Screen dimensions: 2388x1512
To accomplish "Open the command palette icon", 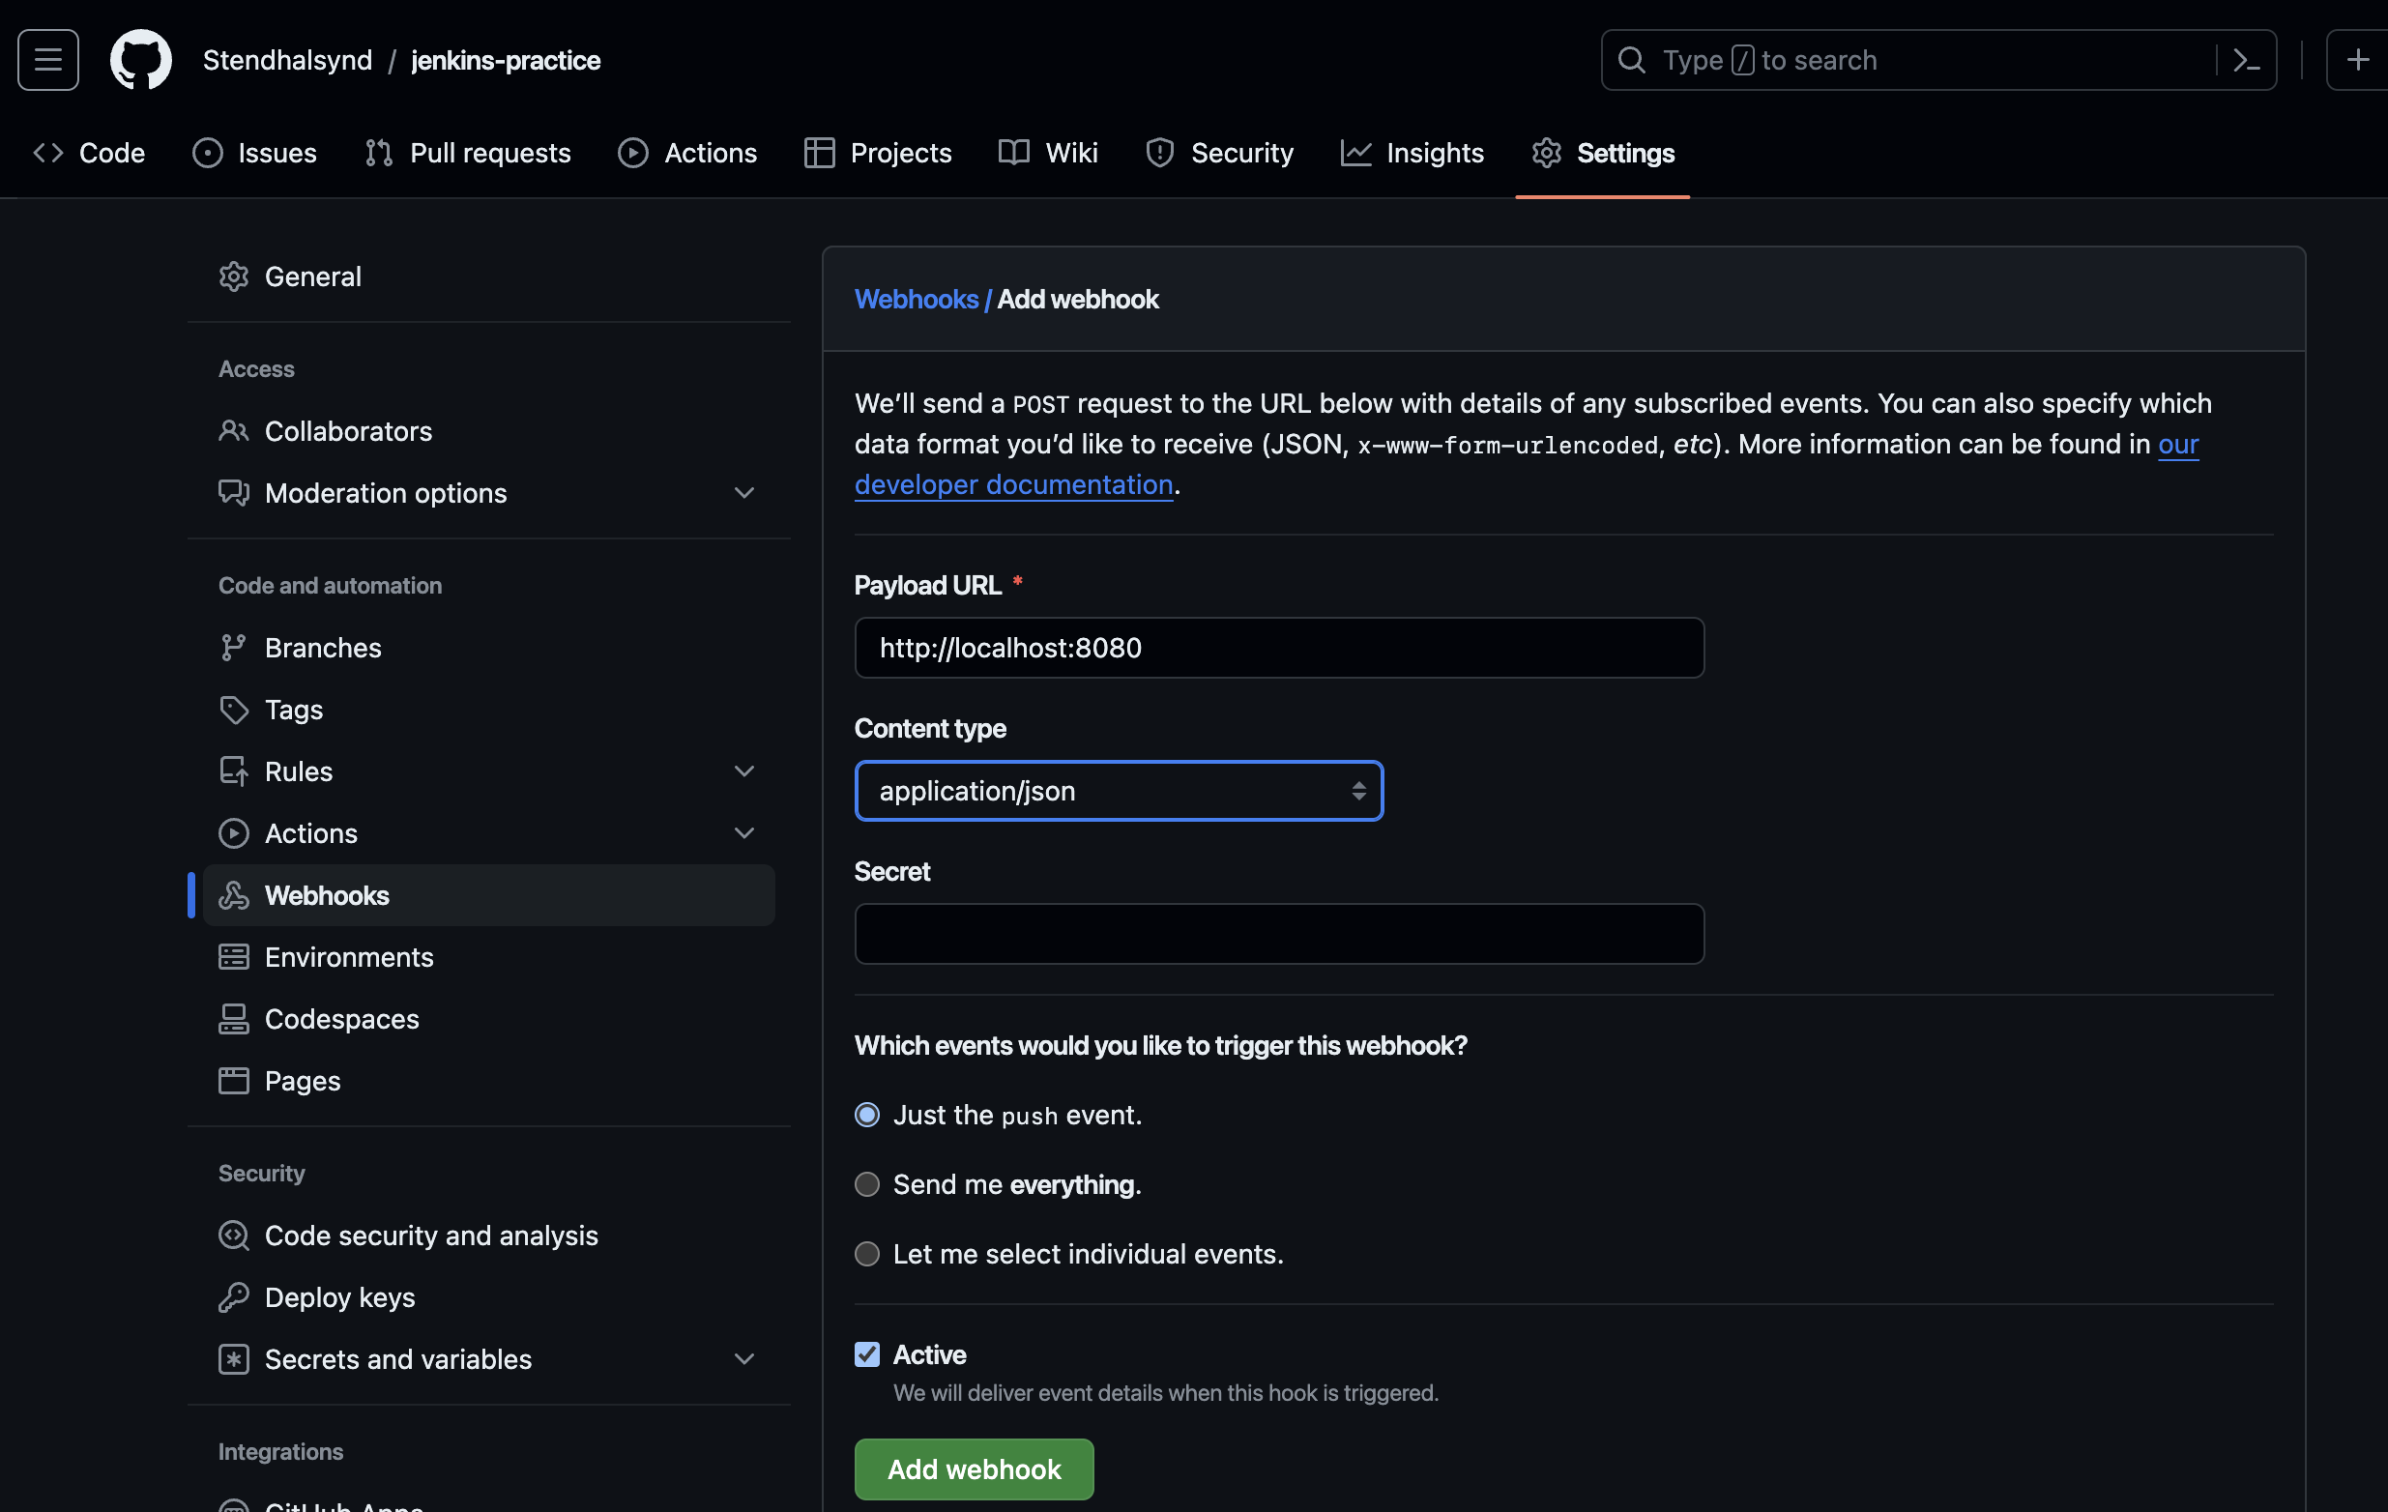I will [x=2245, y=60].
